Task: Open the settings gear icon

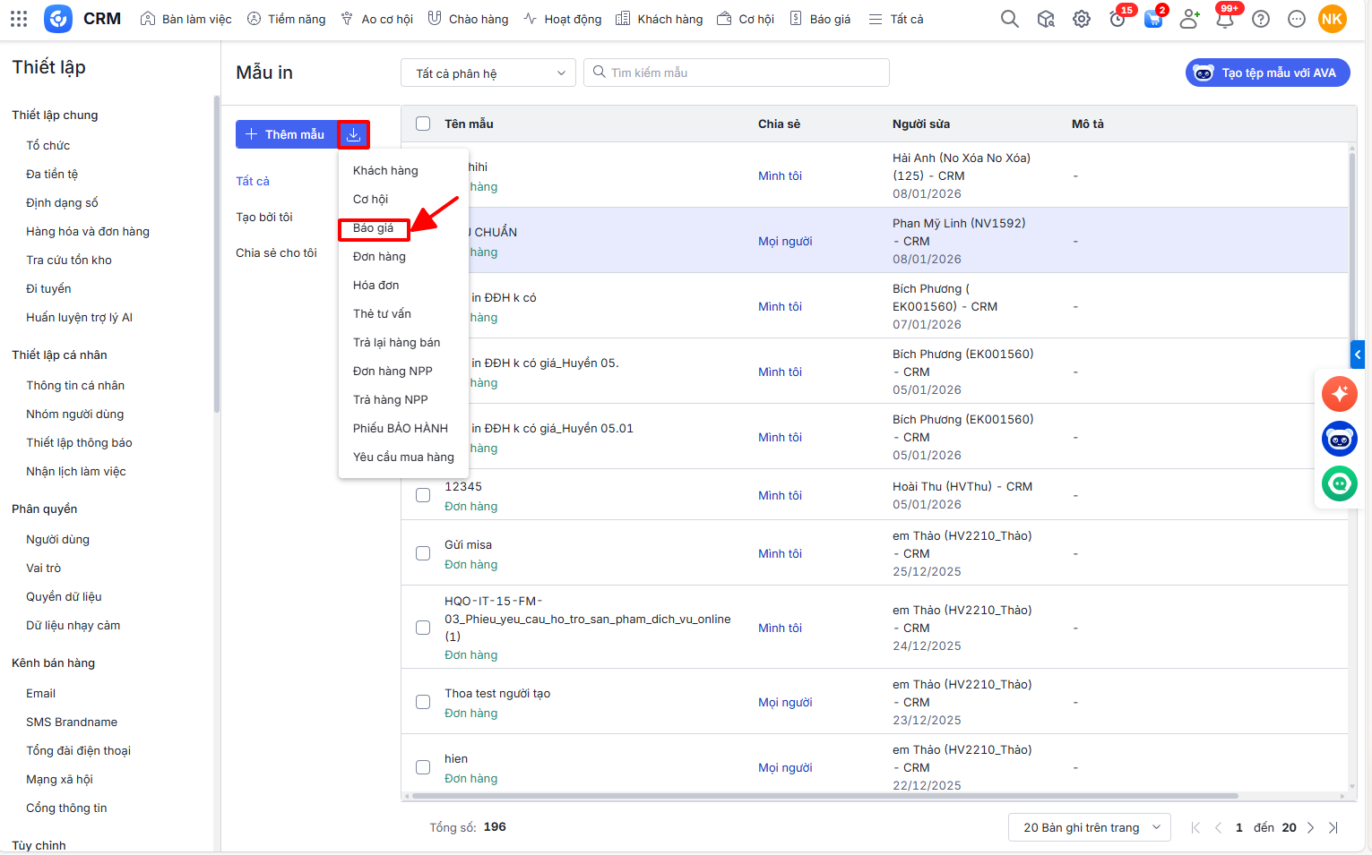Action: coord(1082,19)
